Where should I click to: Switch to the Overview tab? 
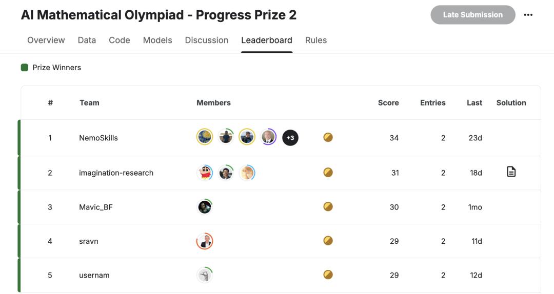tap(46, 40)
